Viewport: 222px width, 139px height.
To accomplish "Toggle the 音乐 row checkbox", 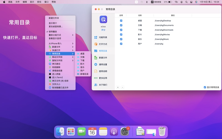I will click(x=121, y=39).
